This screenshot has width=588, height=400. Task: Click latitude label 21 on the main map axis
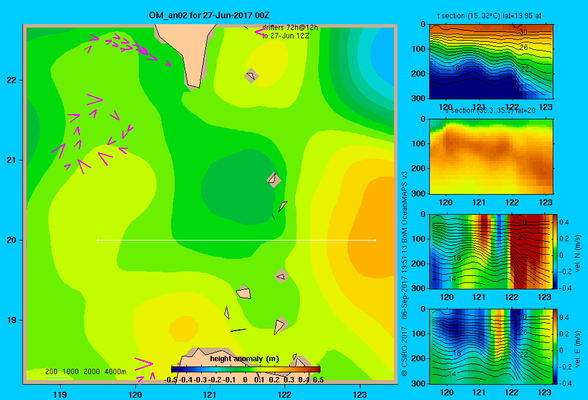coord(11,160)
